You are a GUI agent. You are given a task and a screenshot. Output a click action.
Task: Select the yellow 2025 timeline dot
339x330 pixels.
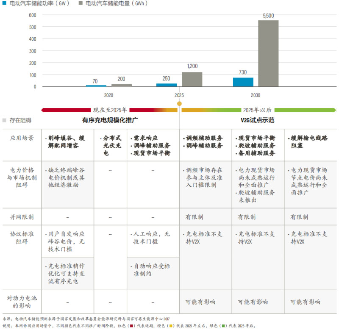[x=179, y=103]
